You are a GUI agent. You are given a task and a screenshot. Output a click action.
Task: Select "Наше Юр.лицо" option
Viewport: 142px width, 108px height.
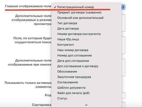point(86,39)
